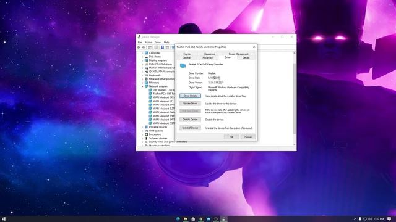The height and width of the screenshot is (222, 396).
Task: Switch to the Events tab
Action: [187, 54]
